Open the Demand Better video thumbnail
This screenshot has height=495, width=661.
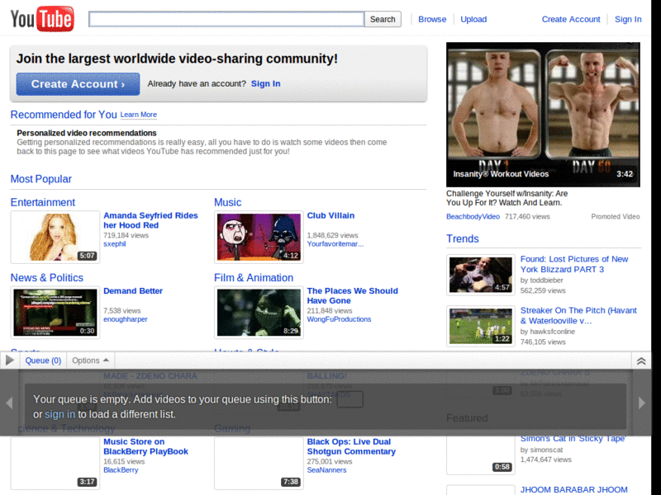pyautogui.click(x=55, y=313)
